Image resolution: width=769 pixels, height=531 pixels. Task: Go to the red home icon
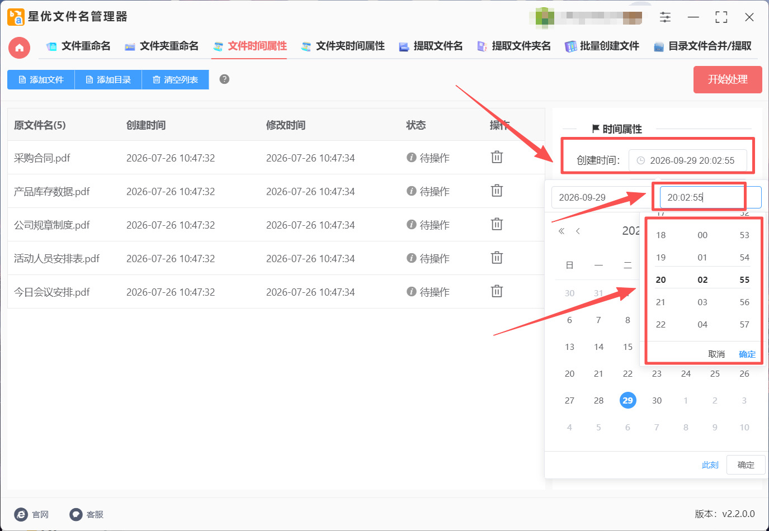tap(19, 48)
